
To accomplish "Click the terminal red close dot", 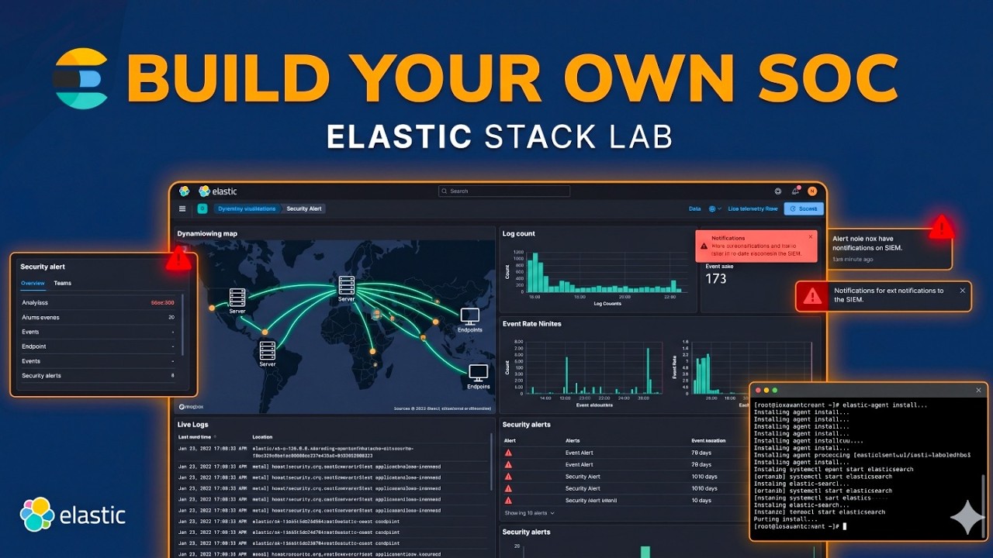I will pos(757,390).
